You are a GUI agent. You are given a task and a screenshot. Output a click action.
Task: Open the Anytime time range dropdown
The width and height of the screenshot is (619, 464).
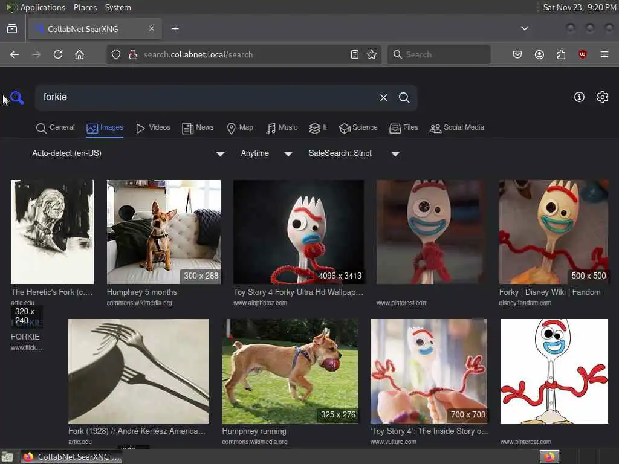point(266,153)
